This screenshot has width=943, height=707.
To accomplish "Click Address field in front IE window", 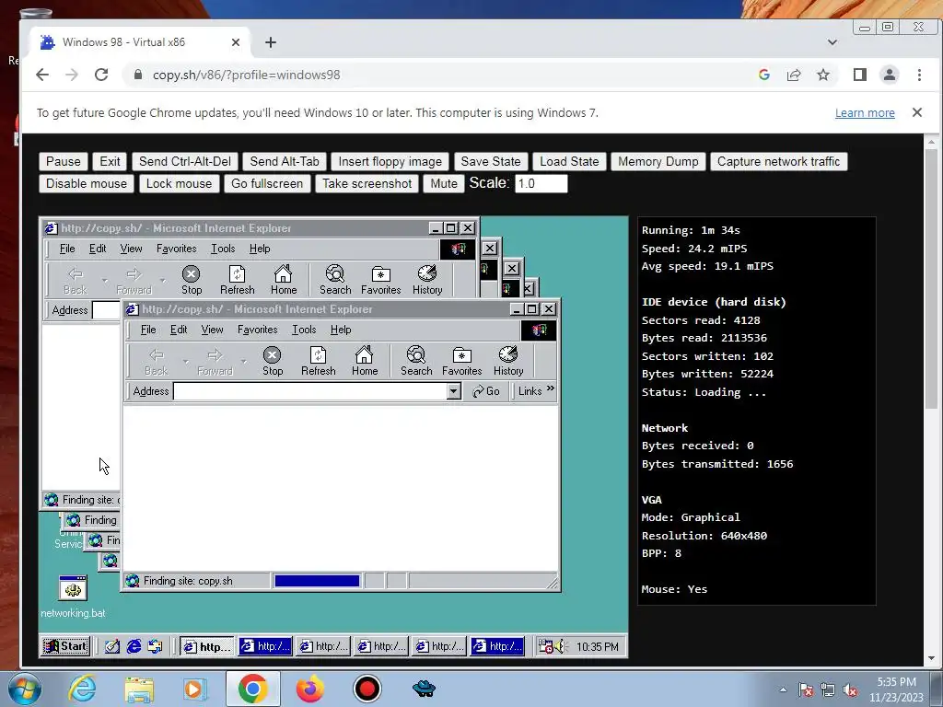I will coord(310,391).
